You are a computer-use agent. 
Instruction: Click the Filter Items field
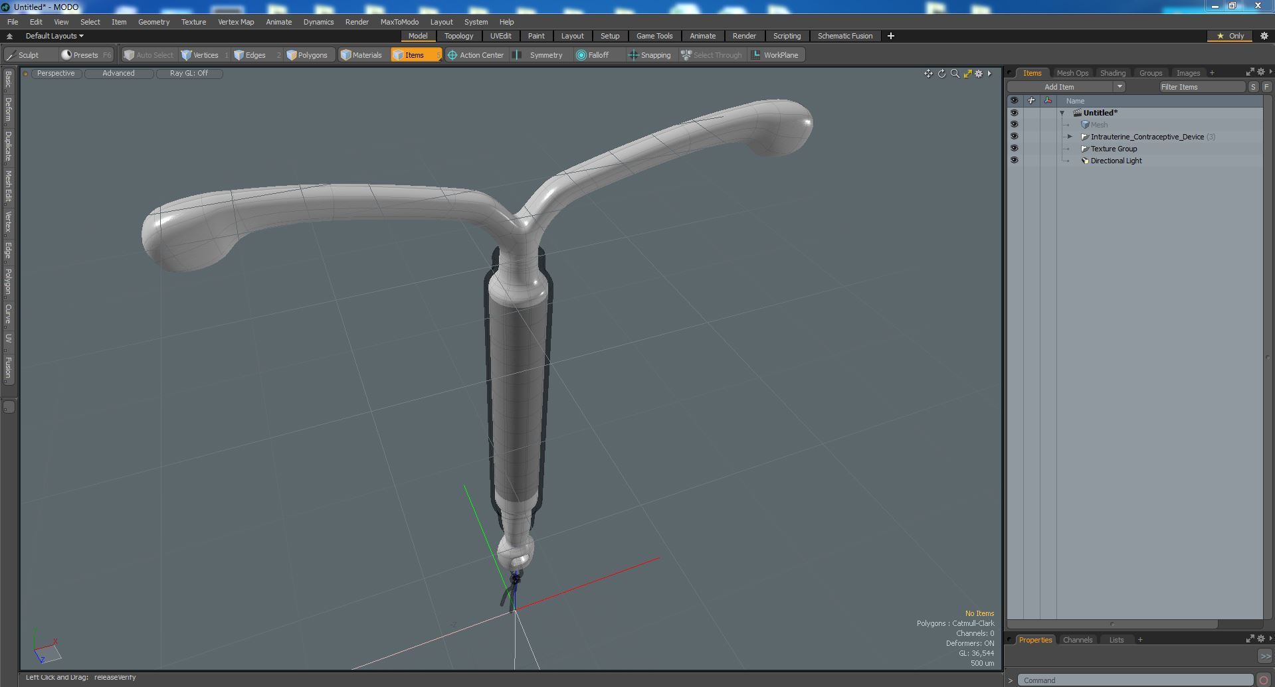1201,87
